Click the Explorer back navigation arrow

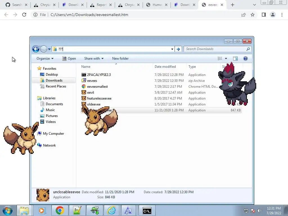36,49
